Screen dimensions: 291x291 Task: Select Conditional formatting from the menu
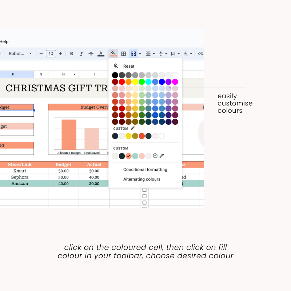pos(145,170)
